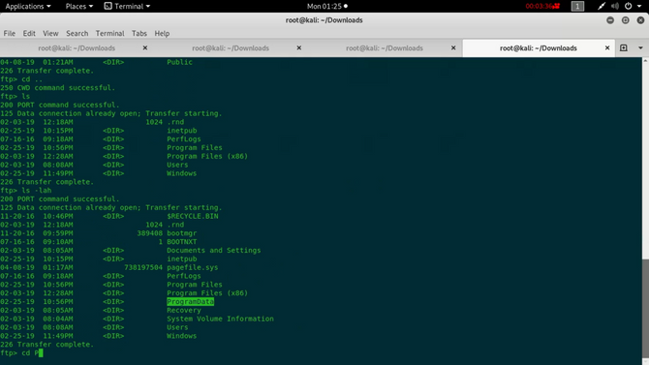
Task: Click the 250 CWD command successful line
Action: [x=57, y=88]
